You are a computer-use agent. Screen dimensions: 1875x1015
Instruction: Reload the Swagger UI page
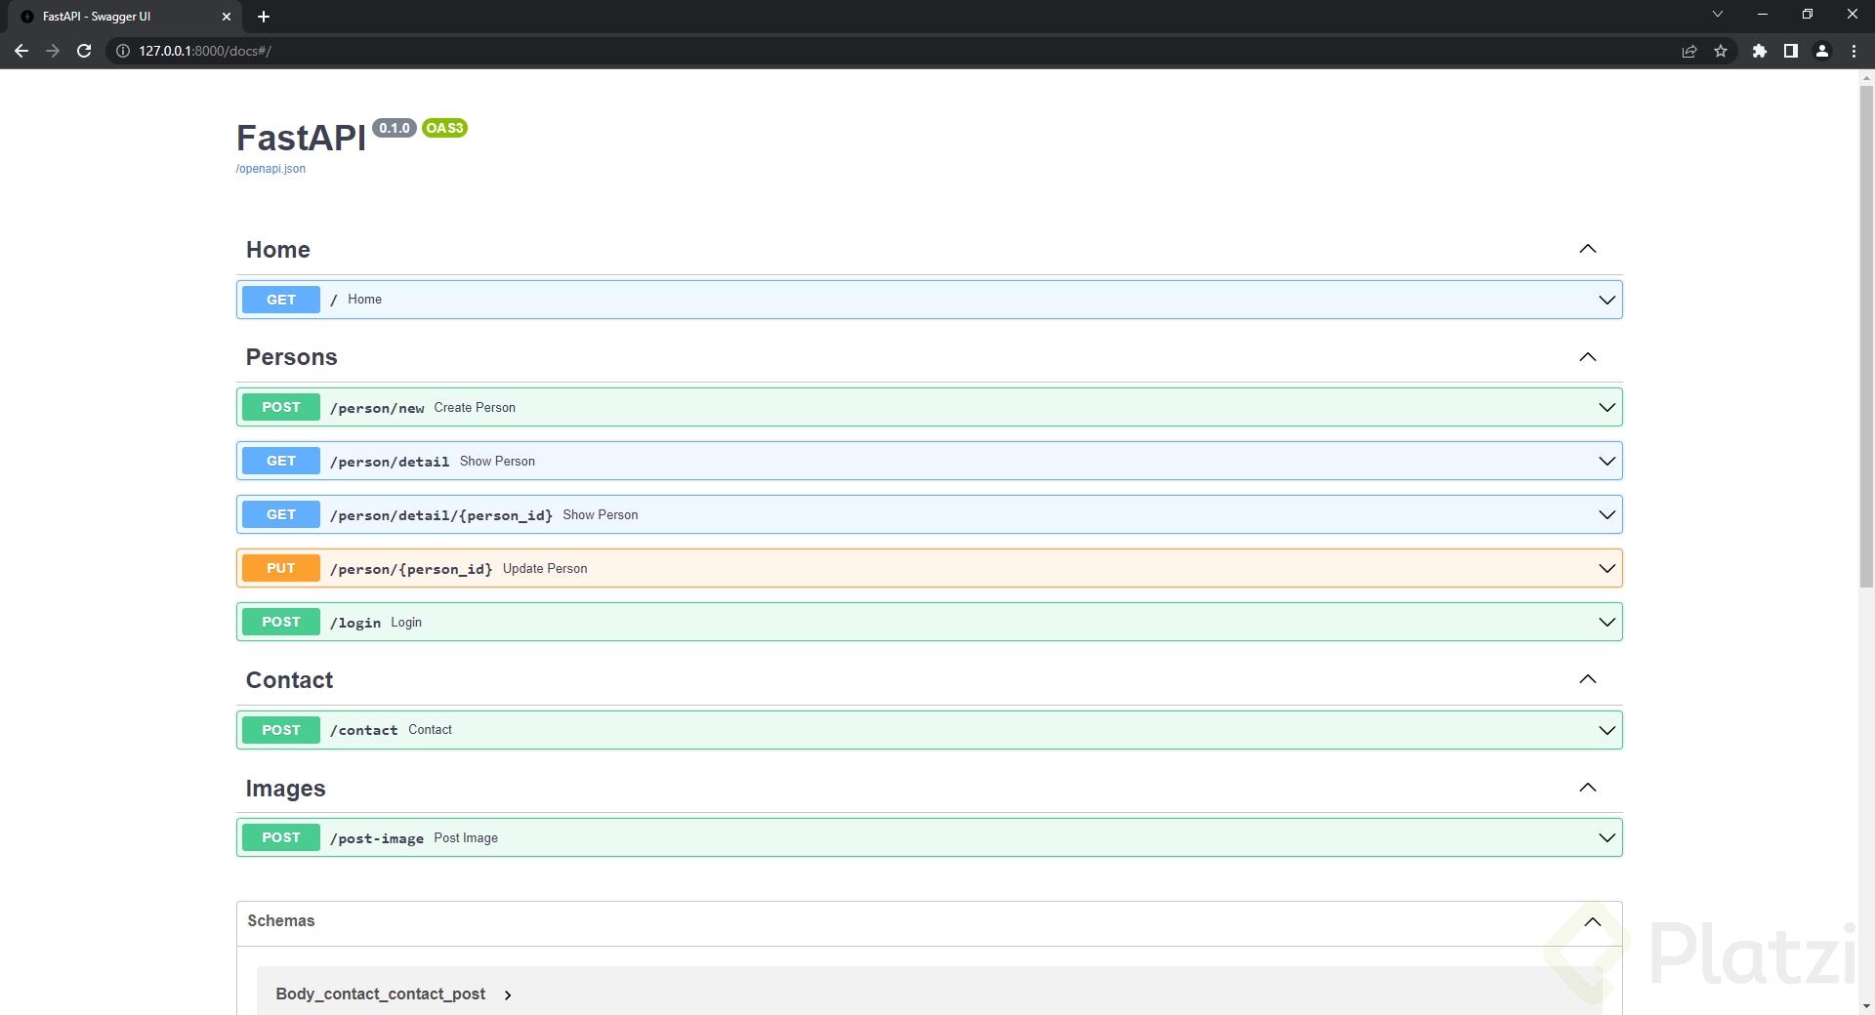pos(84,51)
